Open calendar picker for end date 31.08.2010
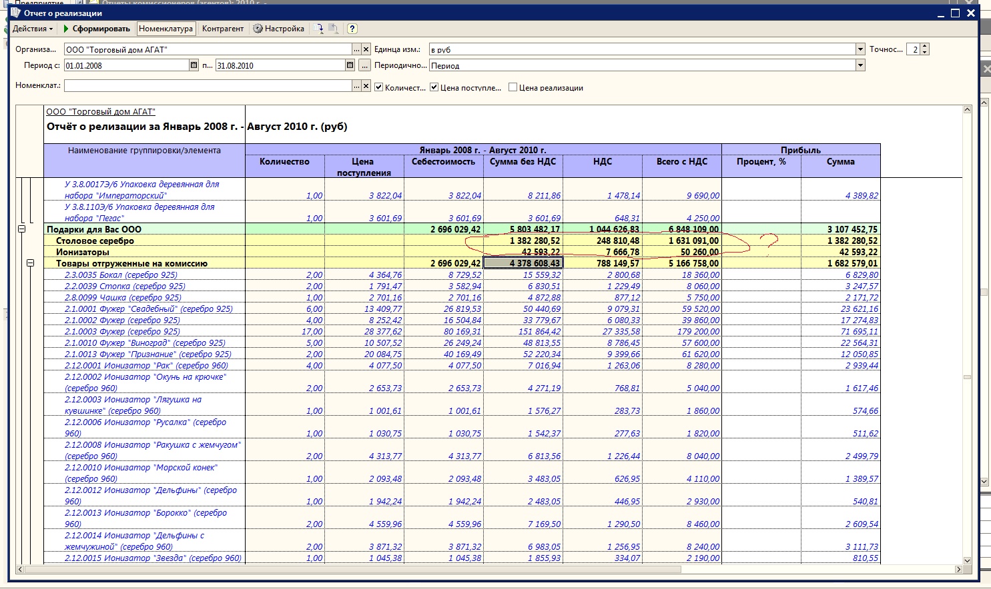991x589 pixels. tap(350, 65)
